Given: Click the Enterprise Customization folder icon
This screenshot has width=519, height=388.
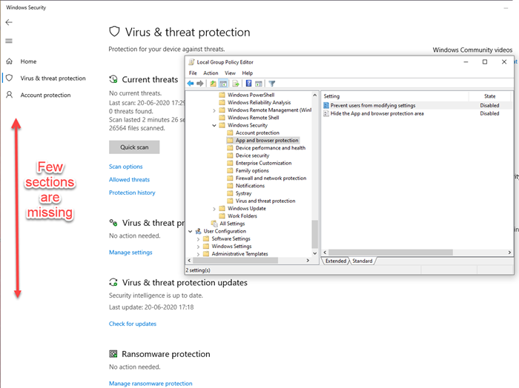Looking at the screenshot, I should (230, 163).
